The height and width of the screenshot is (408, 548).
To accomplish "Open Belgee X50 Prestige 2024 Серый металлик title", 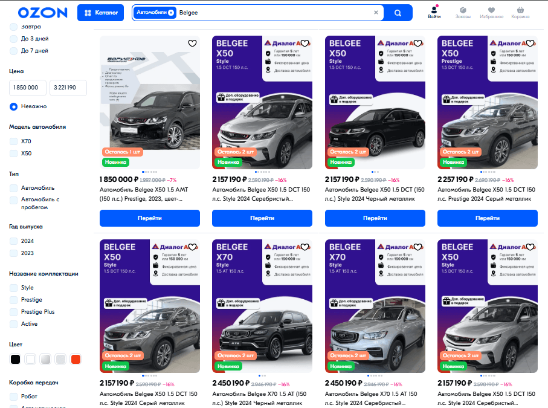I will (x=487, y=194).
